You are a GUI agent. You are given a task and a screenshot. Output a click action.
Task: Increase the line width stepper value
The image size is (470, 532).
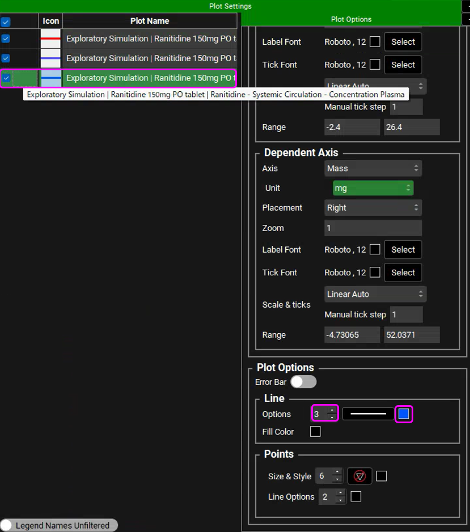pyautogui.click(x=332, y=411)
